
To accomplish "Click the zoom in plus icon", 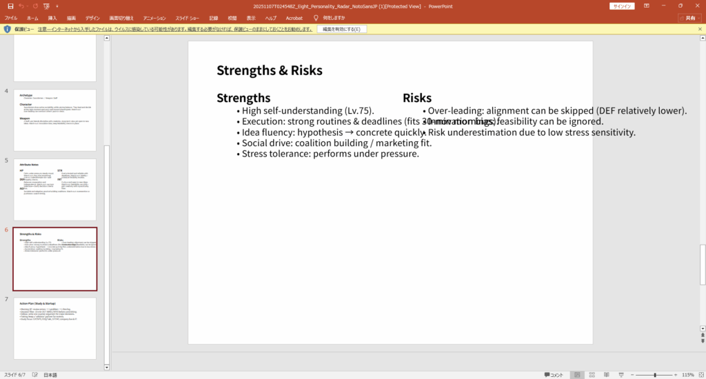I will coord(676,374).
